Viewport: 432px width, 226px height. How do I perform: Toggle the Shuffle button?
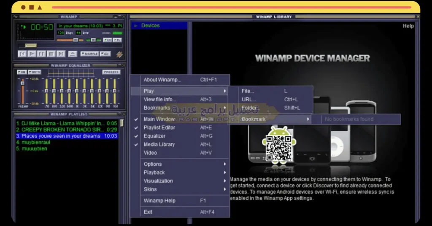pos(89,54)
